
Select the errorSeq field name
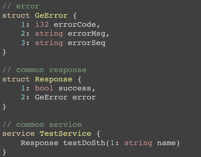(86, 43)
